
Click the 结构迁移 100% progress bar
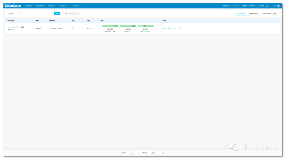110,26
